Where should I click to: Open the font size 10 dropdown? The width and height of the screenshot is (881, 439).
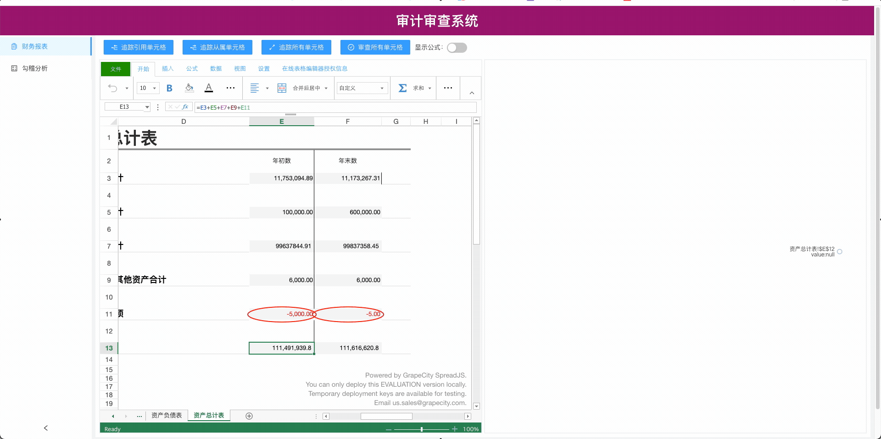(x=148, y=88)
